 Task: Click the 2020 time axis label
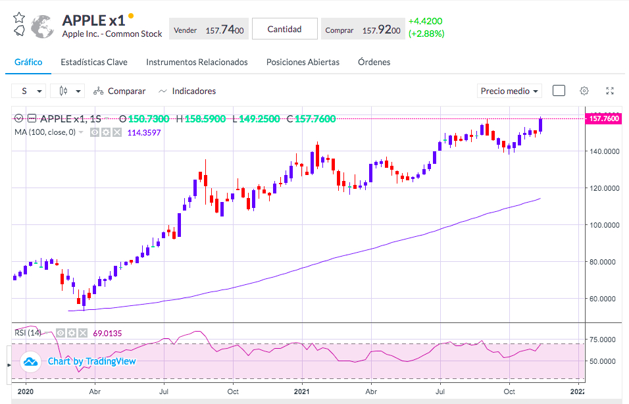tap(26, 391)
